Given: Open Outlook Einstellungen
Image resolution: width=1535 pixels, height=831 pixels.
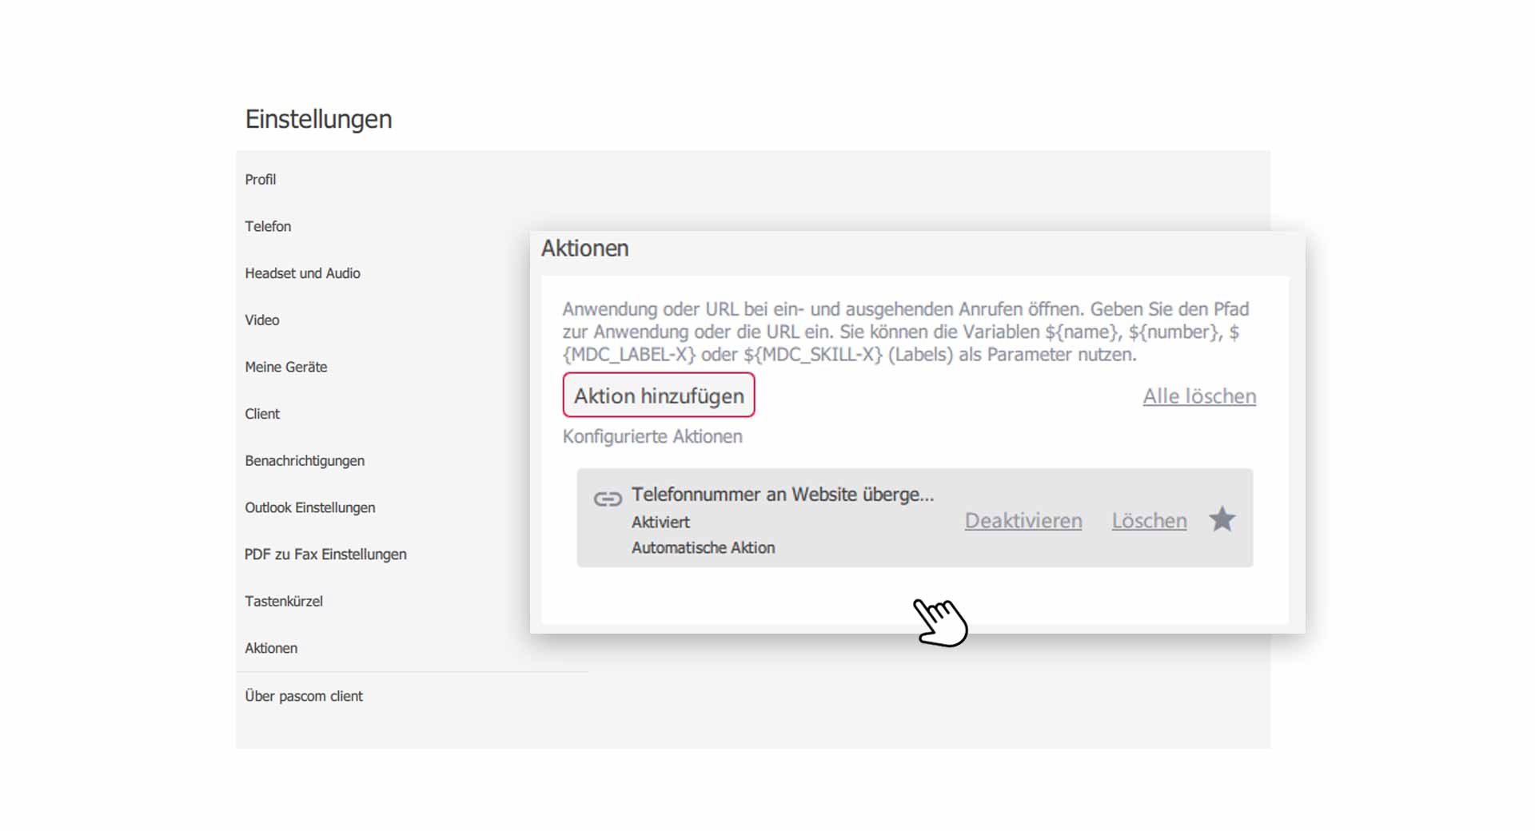Looking at the screenshot, I should click(x=310, y=507).
